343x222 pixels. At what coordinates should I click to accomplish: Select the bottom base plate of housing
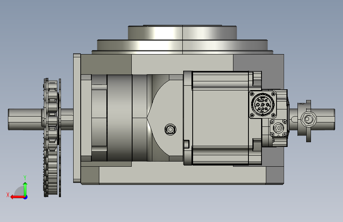(x=182, y=175)
